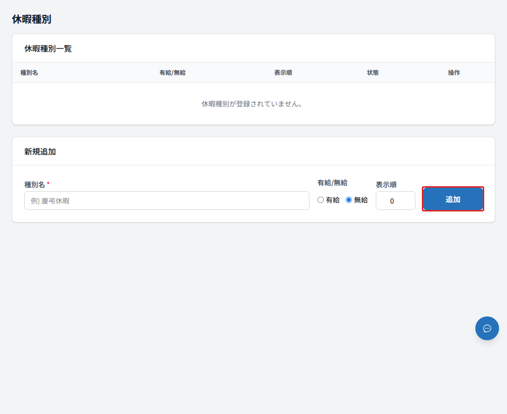Image resolution: width=507 pixels, height=414 pixels.
Task: Select the 有給 radio option
Action: (x=320, y=200)
